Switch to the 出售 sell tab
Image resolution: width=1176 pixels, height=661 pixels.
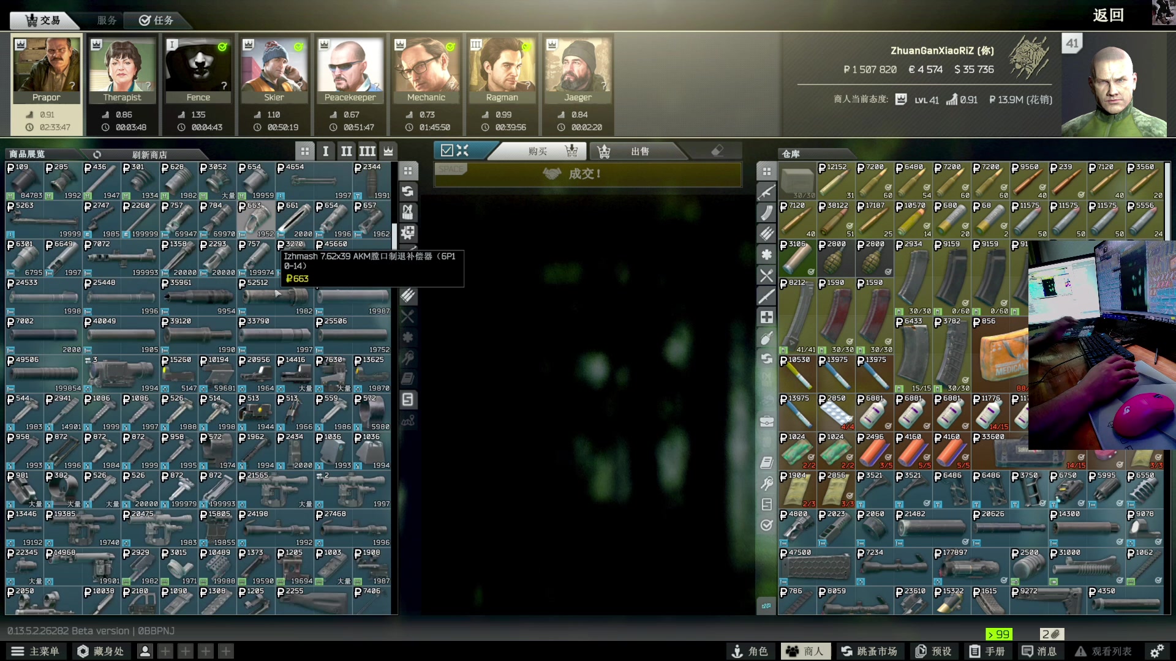click(x=640, y=151)
